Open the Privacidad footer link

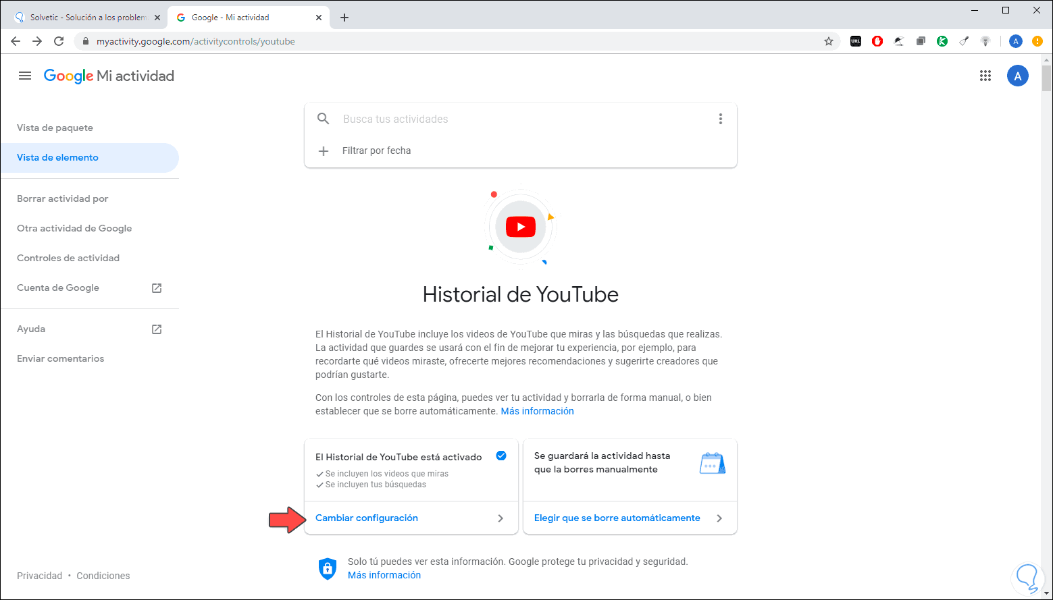click(39, 576)
